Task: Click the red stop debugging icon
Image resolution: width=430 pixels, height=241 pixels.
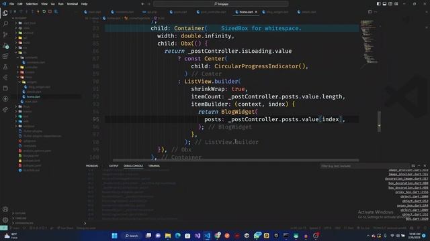Action: [50, 11]
